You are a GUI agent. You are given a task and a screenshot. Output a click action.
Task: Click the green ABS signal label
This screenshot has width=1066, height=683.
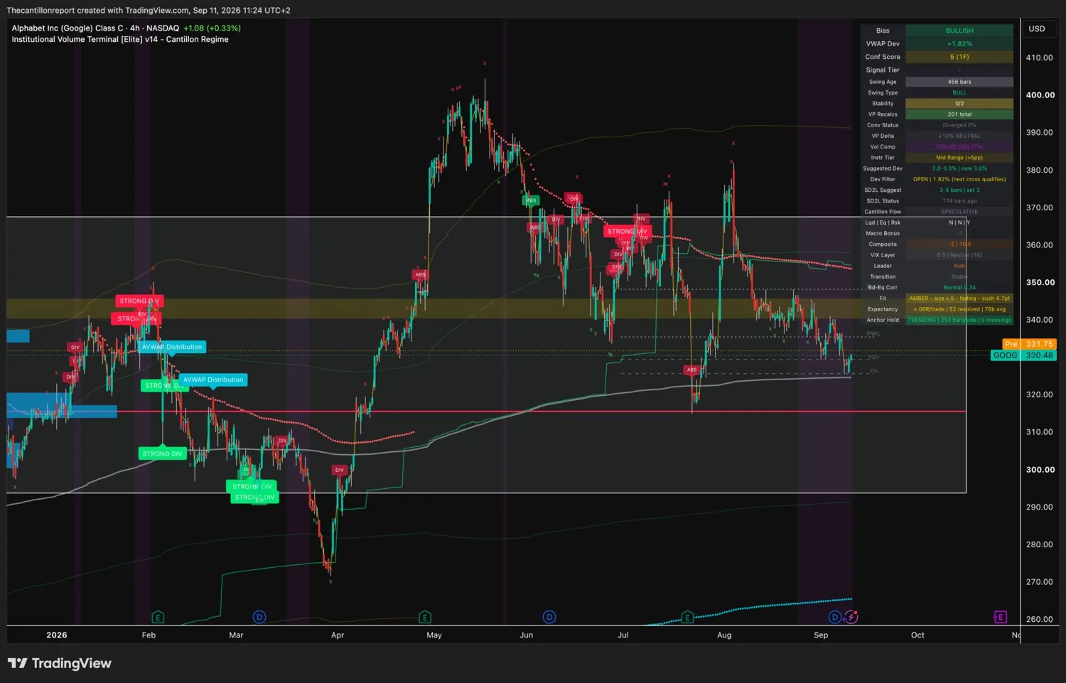[x=531, y=200]
